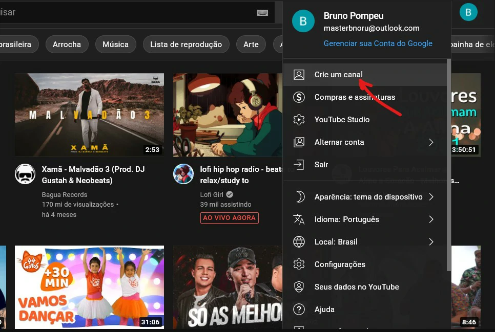Click the large B avatar in account menu
Image resolution: width=495 pixels, height=332 pixels.
point(303,21)
